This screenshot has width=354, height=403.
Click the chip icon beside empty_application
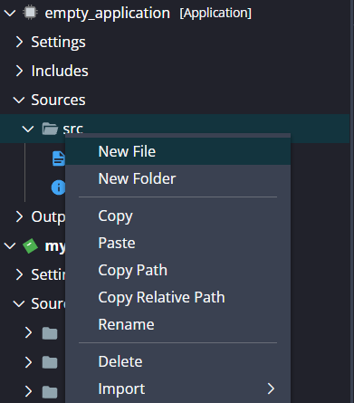click(x=30, y=13)
